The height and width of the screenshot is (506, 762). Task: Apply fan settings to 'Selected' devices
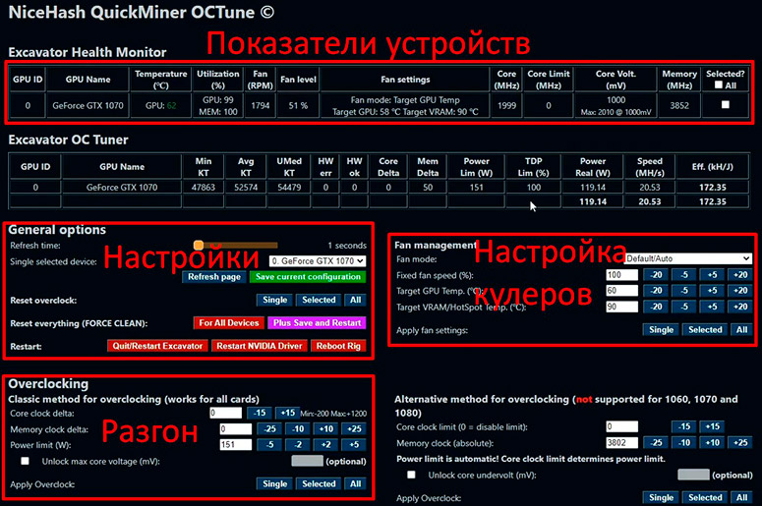704,330
